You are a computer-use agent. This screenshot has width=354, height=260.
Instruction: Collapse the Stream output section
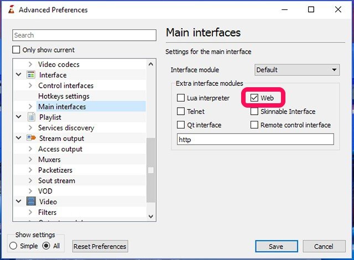pyautogui.click(x=19, y=139)
